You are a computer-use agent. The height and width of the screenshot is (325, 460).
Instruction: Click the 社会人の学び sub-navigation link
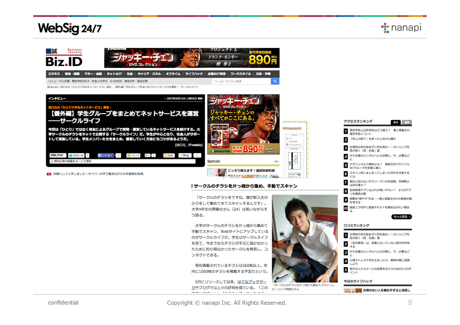coord(100,81)
